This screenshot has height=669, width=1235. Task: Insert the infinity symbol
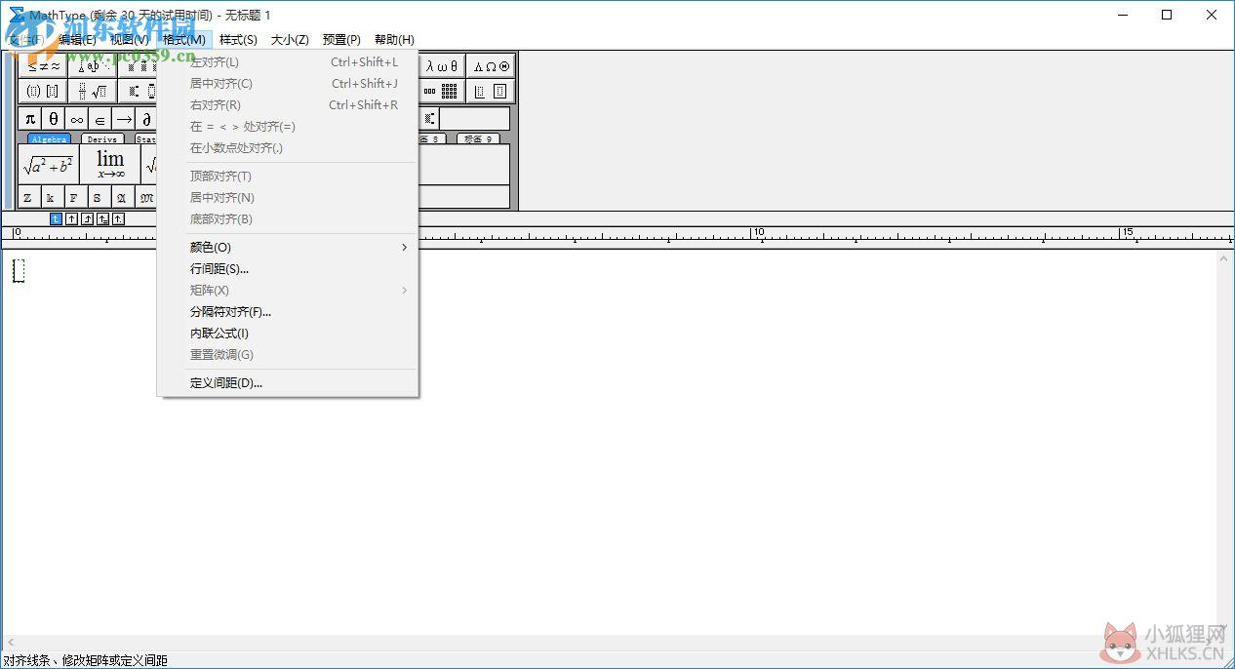coord(77,119)
